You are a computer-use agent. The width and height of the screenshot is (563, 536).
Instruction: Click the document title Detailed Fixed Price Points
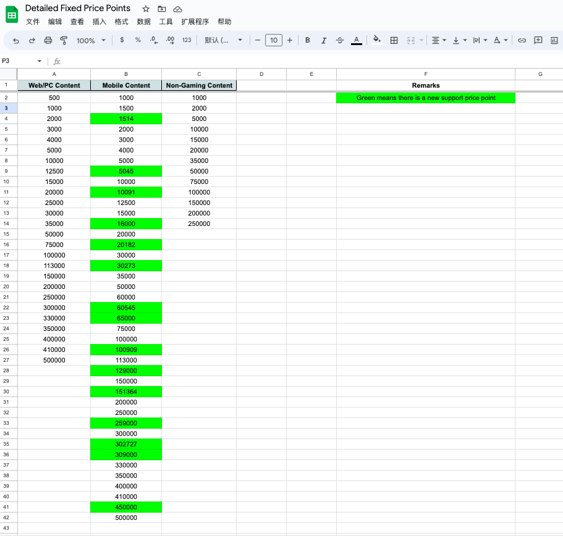pos(78,8)
